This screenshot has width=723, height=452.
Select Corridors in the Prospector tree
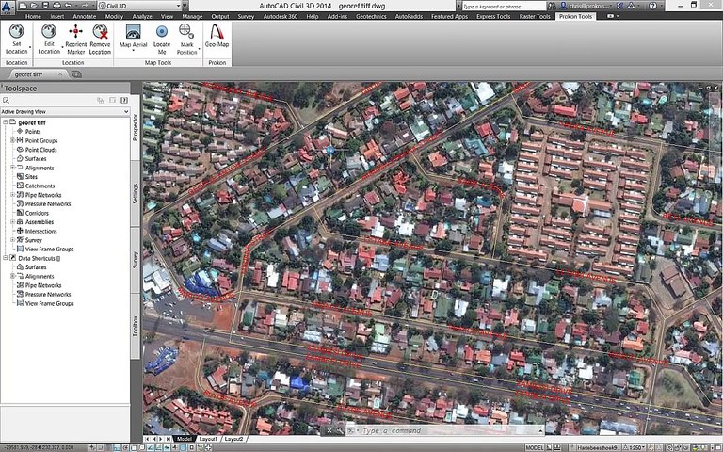pos(37,213)
